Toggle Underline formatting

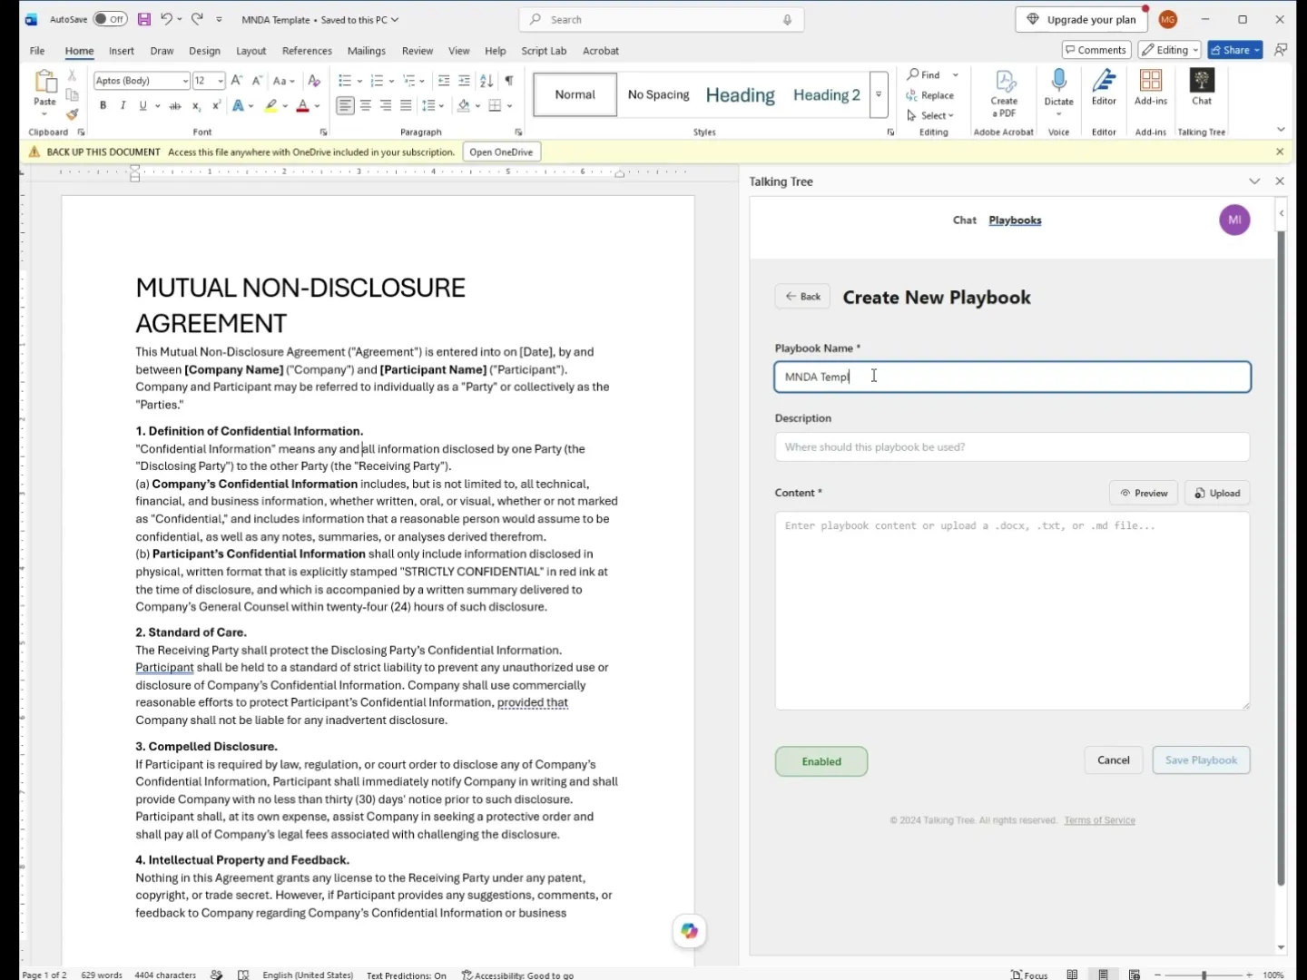(x=142, y=106)
